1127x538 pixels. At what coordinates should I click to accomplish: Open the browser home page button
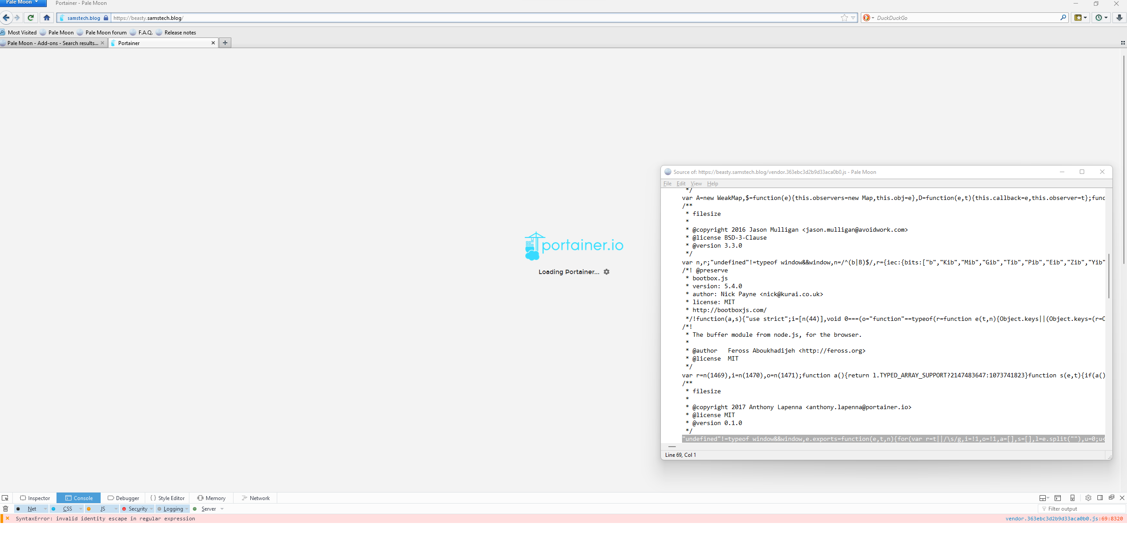pyautogui.click(x=47, y=18)
